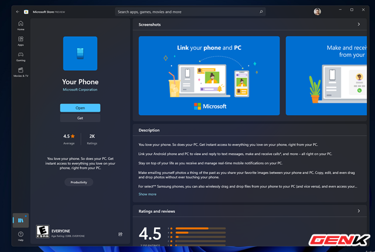Screen dimensions: 375x252
Task: Open Movies & TV in sidebar
Action: click(21, 72)
